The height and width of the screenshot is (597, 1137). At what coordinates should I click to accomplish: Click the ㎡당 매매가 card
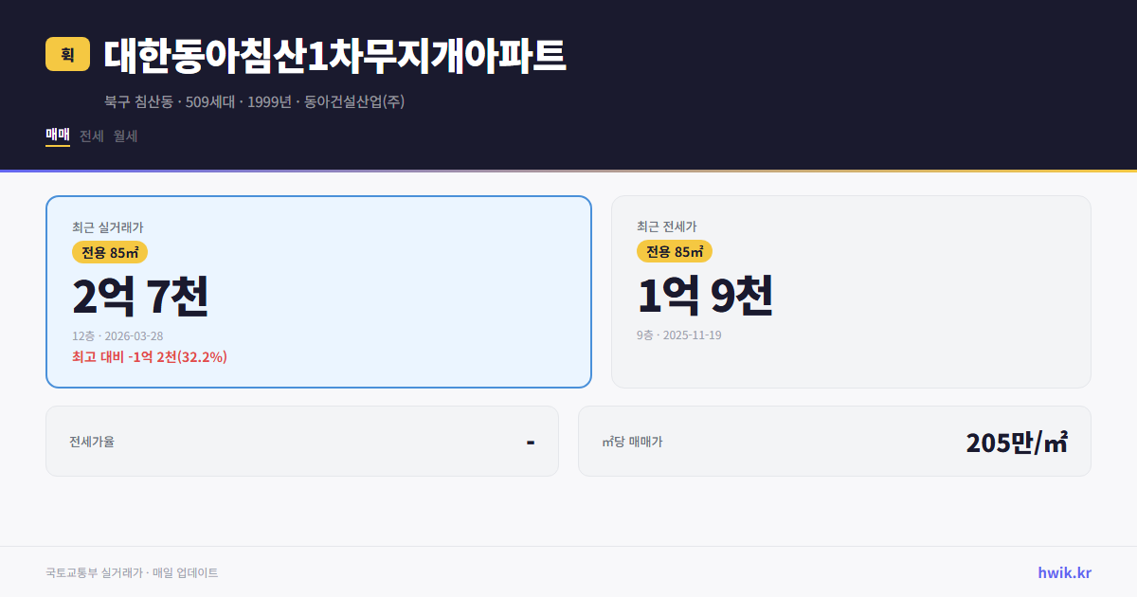click(x=834, y=441)
